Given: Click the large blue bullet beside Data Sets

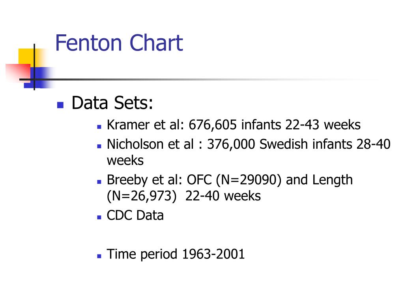Looking at the screenshot, I should click(60, 105).
